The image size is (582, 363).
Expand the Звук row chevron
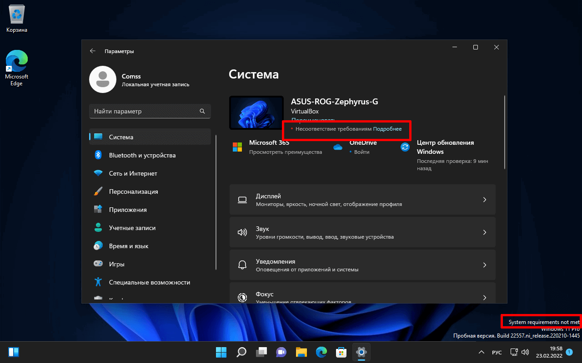485,232
